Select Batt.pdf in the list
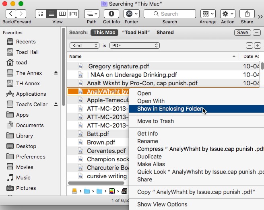The height and width of the screenshot is (210, 264). click(x=98, y=134)
